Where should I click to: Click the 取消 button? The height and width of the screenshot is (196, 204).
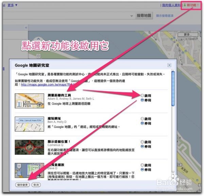36,185
